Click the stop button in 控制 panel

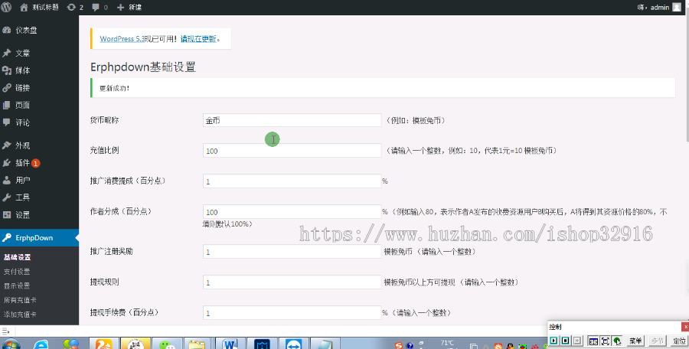click(x=566, y=341)
